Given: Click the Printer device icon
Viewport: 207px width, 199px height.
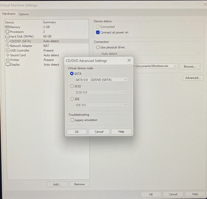Looking at the screenshot, I should point(7,60).
